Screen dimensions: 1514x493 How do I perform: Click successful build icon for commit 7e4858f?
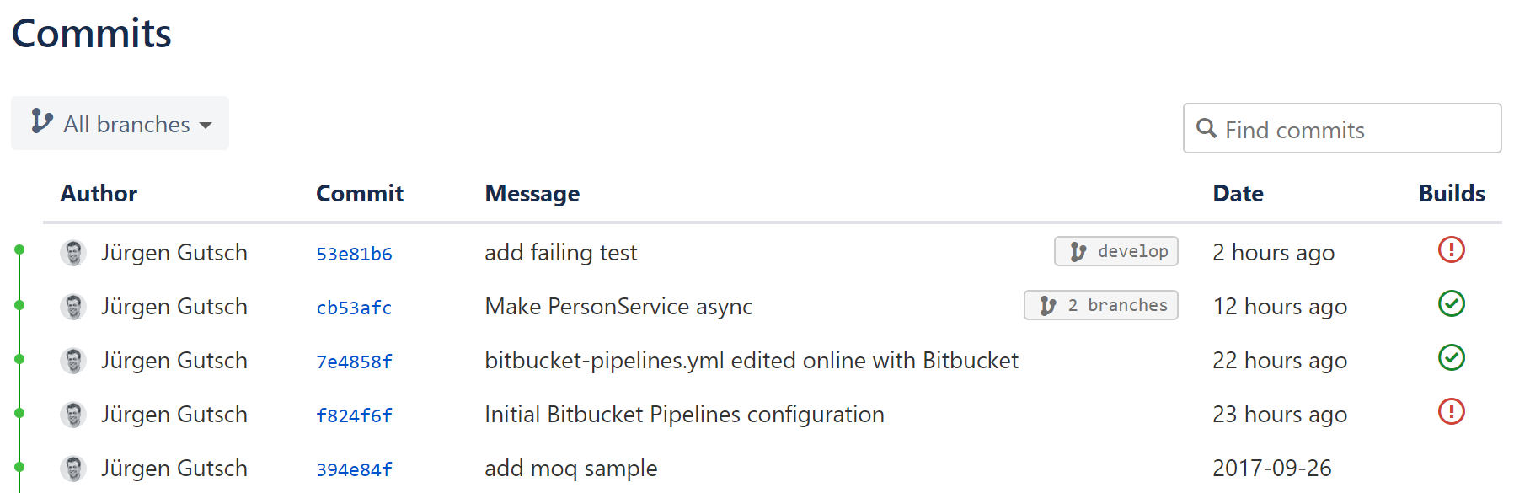pos(1451,357)
